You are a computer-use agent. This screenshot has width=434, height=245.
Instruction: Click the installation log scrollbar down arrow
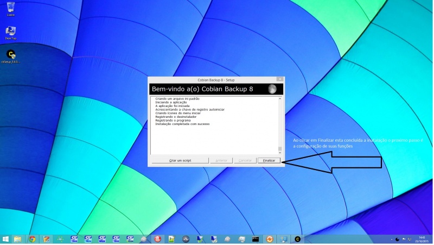pos(280,152)
